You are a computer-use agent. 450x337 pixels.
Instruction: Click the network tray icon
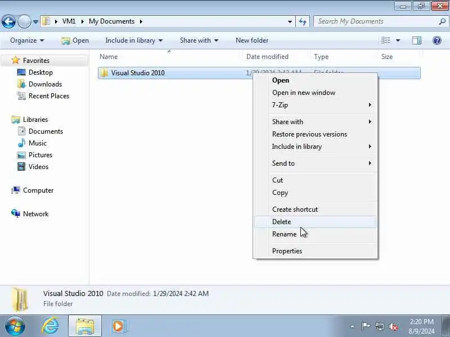[379, 326]
